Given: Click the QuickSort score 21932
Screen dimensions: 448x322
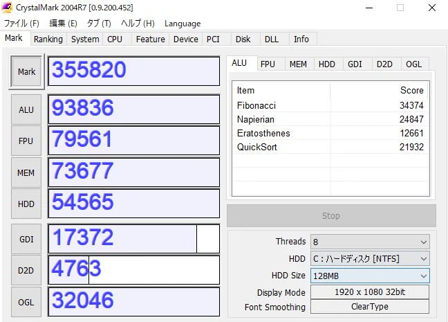Looking at the screenshot, I should 411,147.
